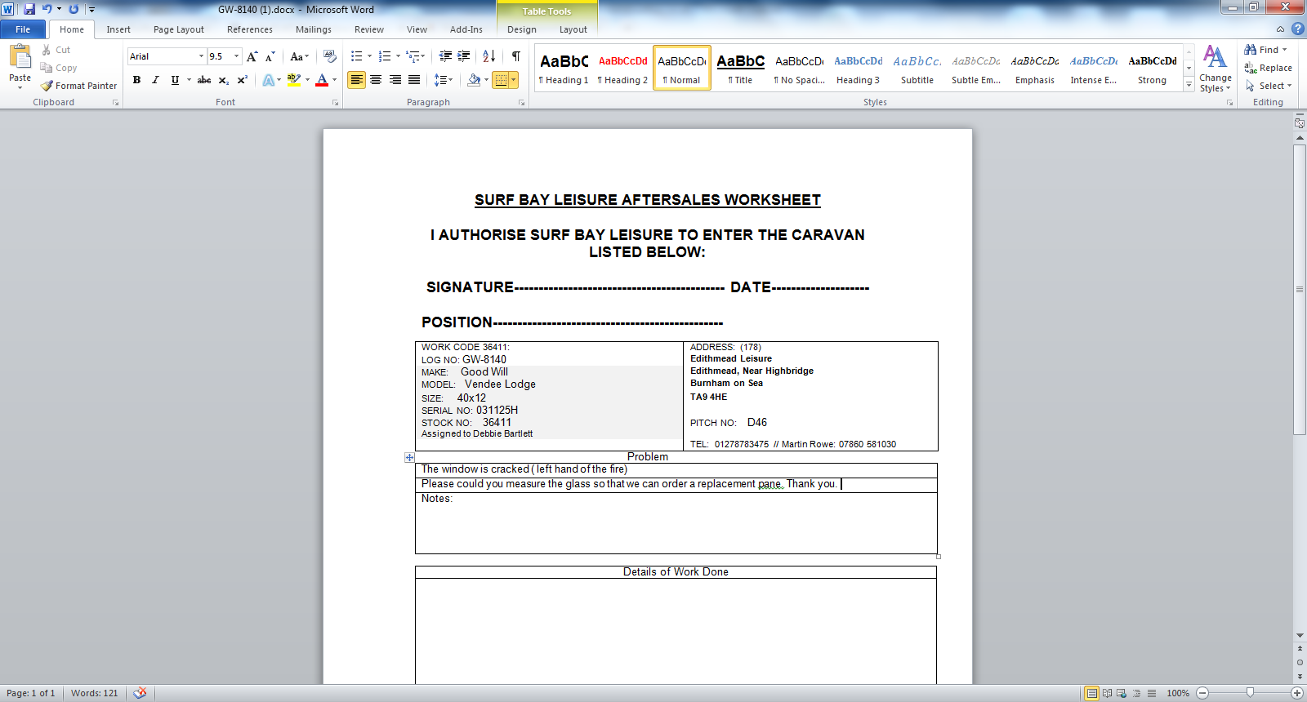Screen dimensions: 1307x702
Task: Click the proofing errors icon in status bar
Action: (x=141, y=693)
